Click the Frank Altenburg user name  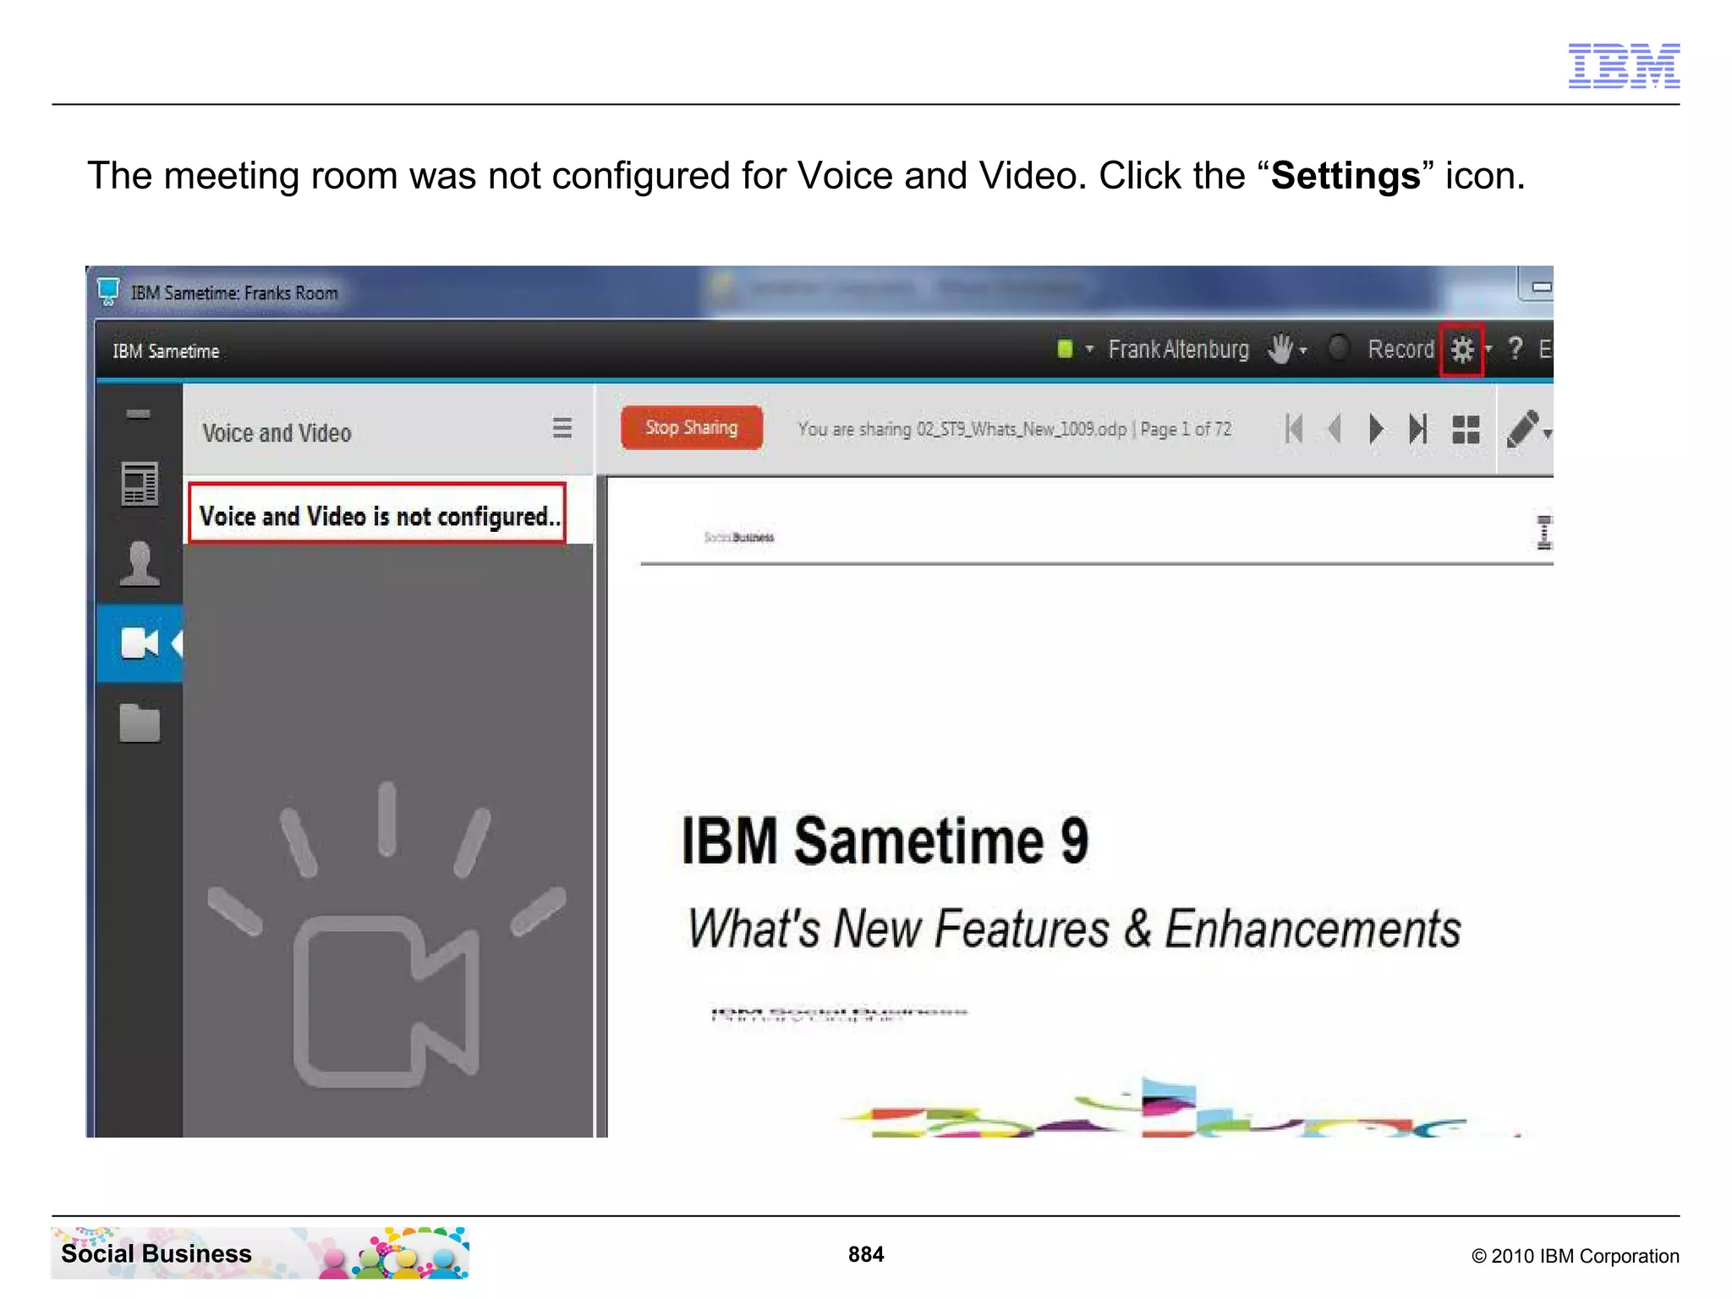tap(1178, 349)
